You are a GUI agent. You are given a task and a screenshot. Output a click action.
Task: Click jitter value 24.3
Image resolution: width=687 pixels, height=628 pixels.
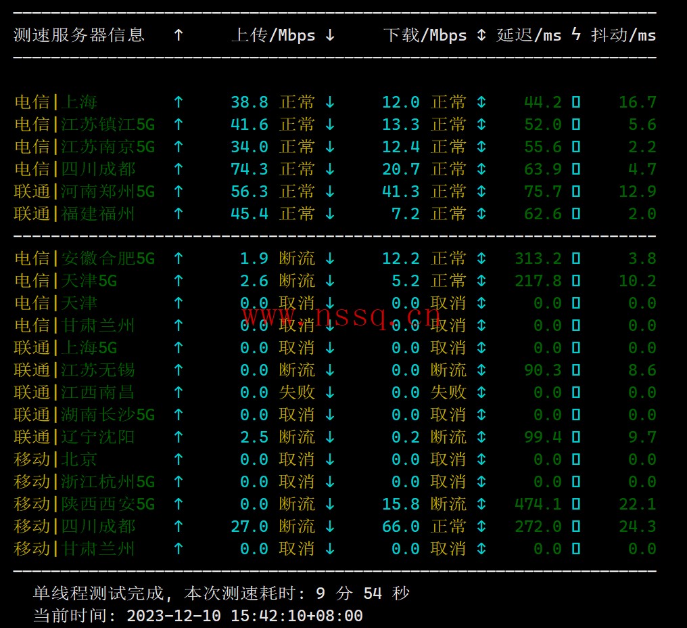638,527
